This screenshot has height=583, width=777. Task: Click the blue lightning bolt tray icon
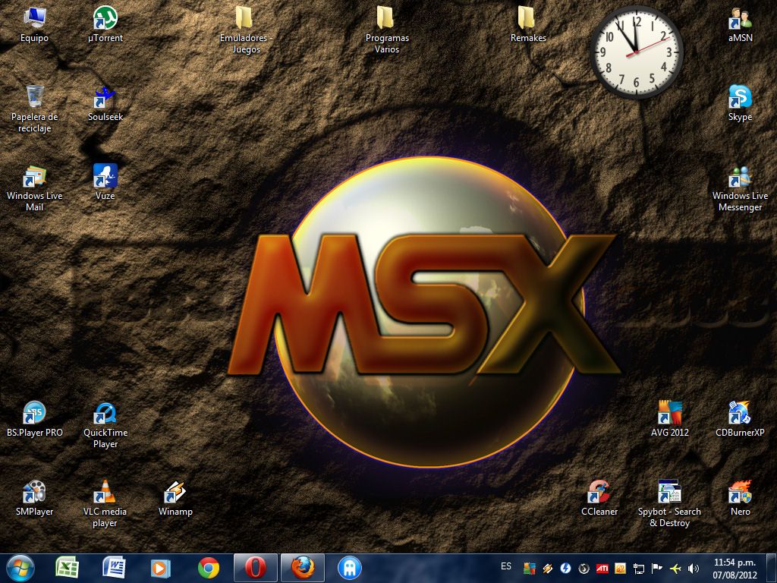coord(565,568)
